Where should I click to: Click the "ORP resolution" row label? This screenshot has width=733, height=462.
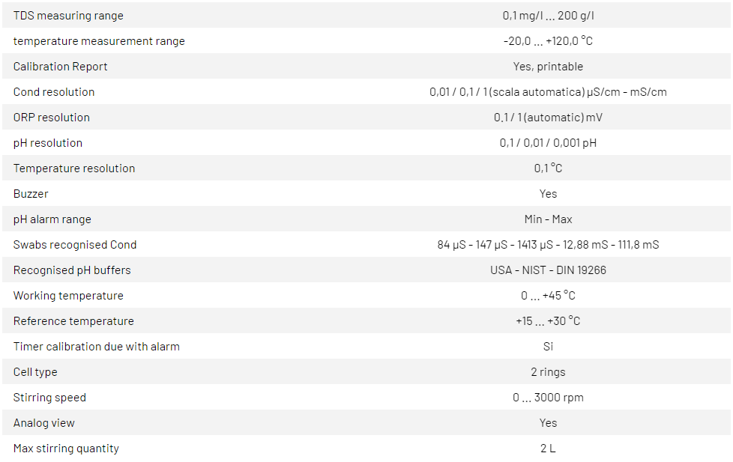point(51,118)
